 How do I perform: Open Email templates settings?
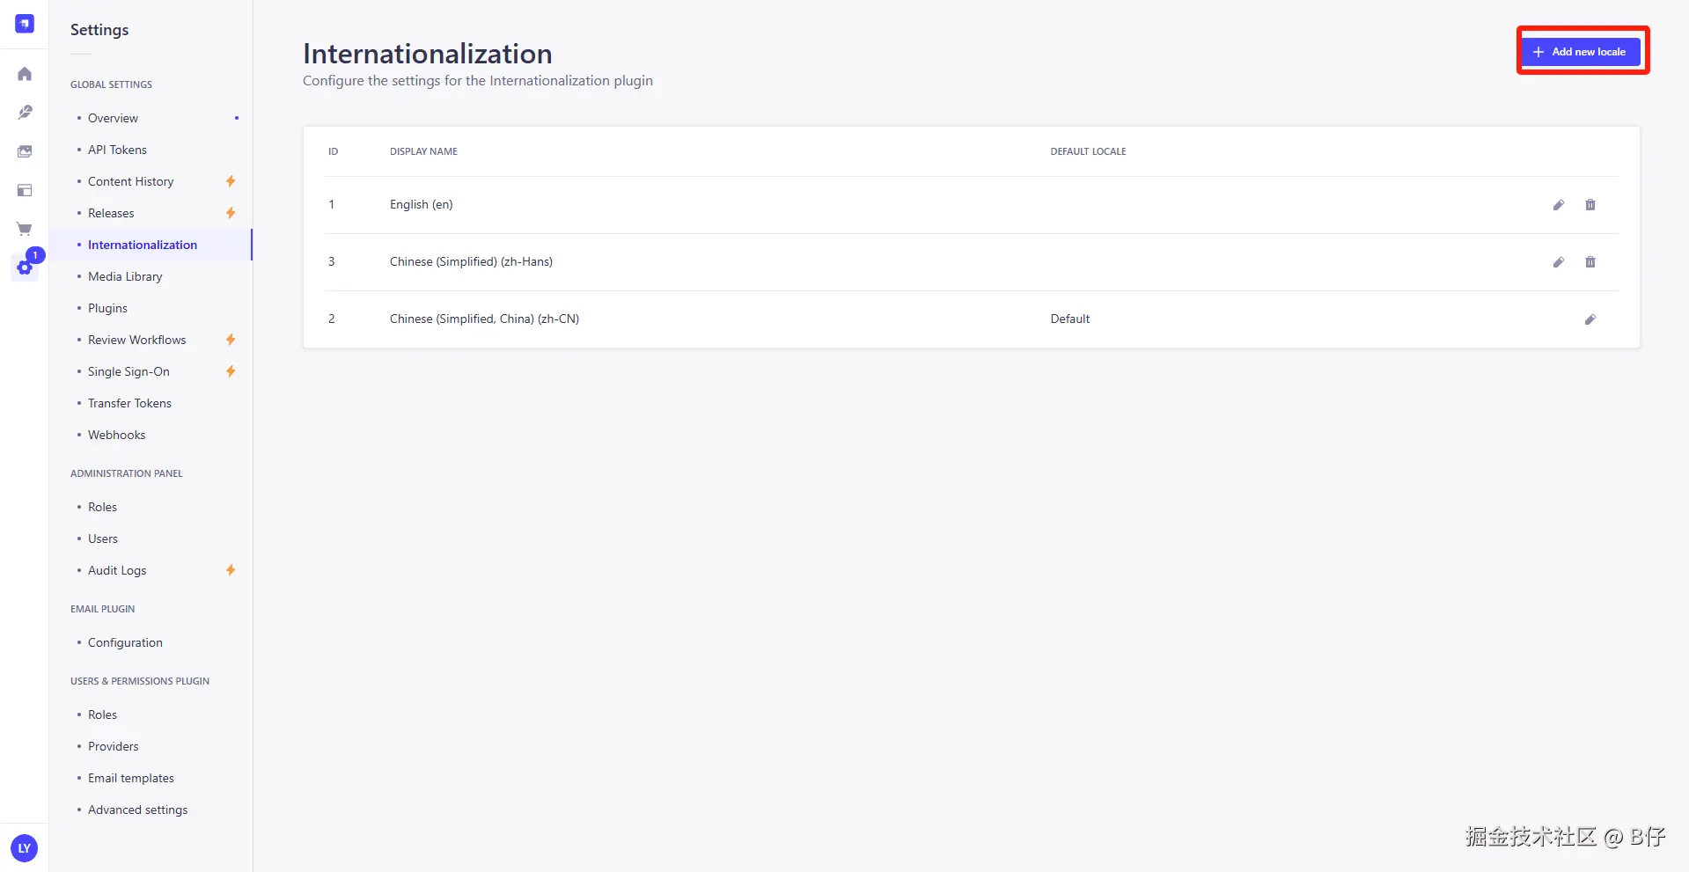click(131, 778)
